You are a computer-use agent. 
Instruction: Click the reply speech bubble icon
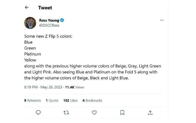click(38, 112)
